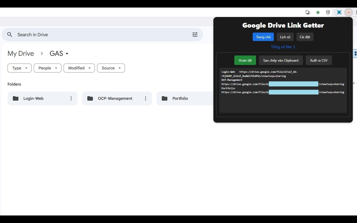357x223 pixels.
Task: Open the Type filter dropdown
Action: pos(19,68)
